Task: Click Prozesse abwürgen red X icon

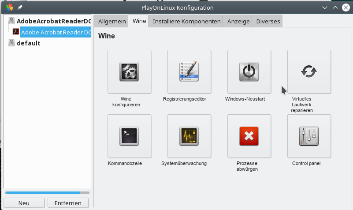Action: 249,136
